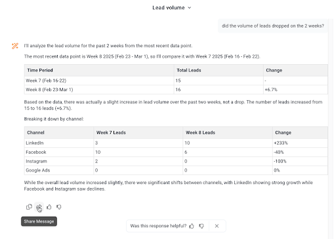Copy the response with the copy icon

coord(29,207)
